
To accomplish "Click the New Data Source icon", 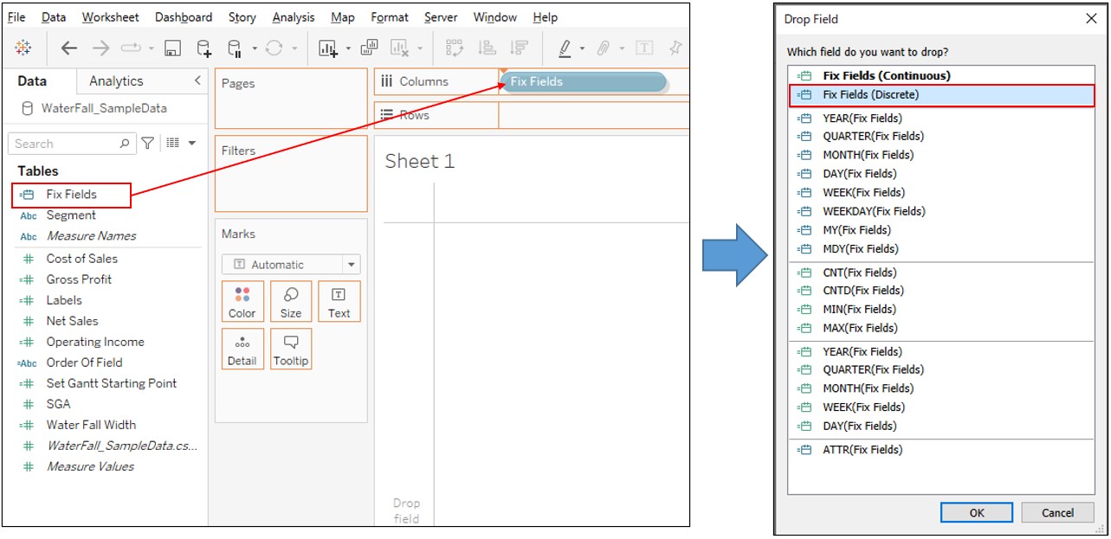I will [203, 48].
